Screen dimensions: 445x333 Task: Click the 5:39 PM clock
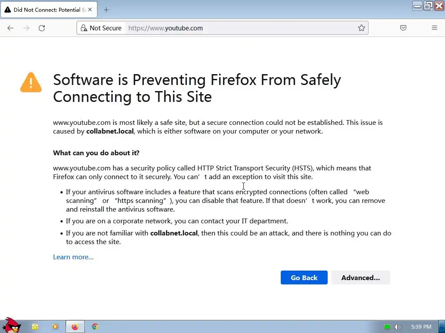(421, 327)
